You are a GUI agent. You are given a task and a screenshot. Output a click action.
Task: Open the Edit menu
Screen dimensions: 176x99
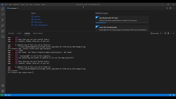point(10,4)
